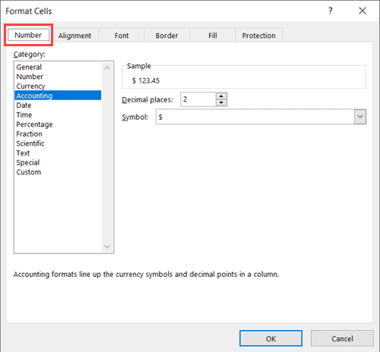This screenshot has height=352, width=380.
Task: Switch to the Alignment tab
Action: [74, 36]
